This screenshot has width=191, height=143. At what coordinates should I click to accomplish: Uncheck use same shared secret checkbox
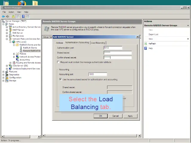coord(60,80)
